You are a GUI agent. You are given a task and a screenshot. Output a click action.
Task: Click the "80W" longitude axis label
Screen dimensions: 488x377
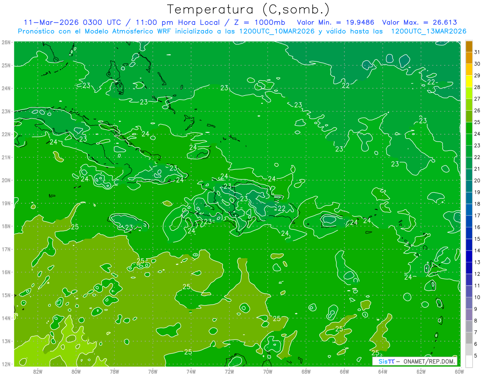[76, 371]
